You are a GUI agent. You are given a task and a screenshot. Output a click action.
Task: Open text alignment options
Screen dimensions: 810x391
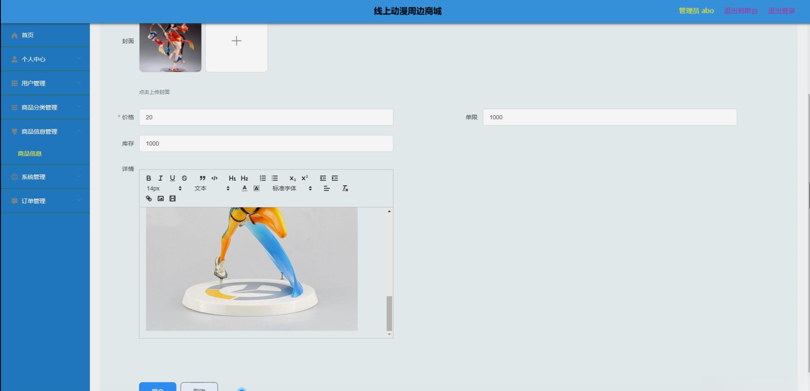(326, 188)
